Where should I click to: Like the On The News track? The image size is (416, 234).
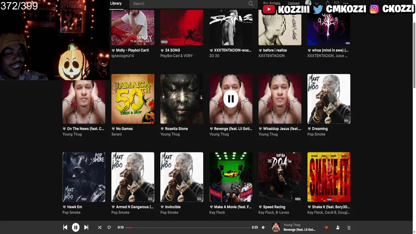click(64, 129)
